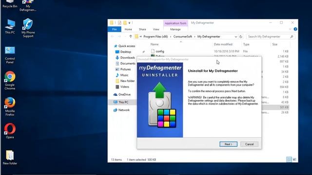
Task: Launch My Phone Support shortcut
Action: 28,28
